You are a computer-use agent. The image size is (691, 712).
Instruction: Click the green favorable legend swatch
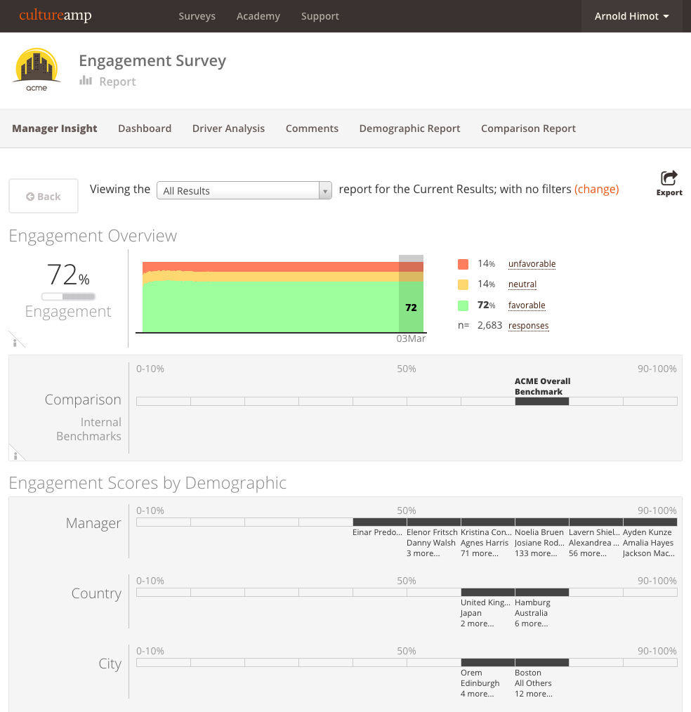(463, 305)
